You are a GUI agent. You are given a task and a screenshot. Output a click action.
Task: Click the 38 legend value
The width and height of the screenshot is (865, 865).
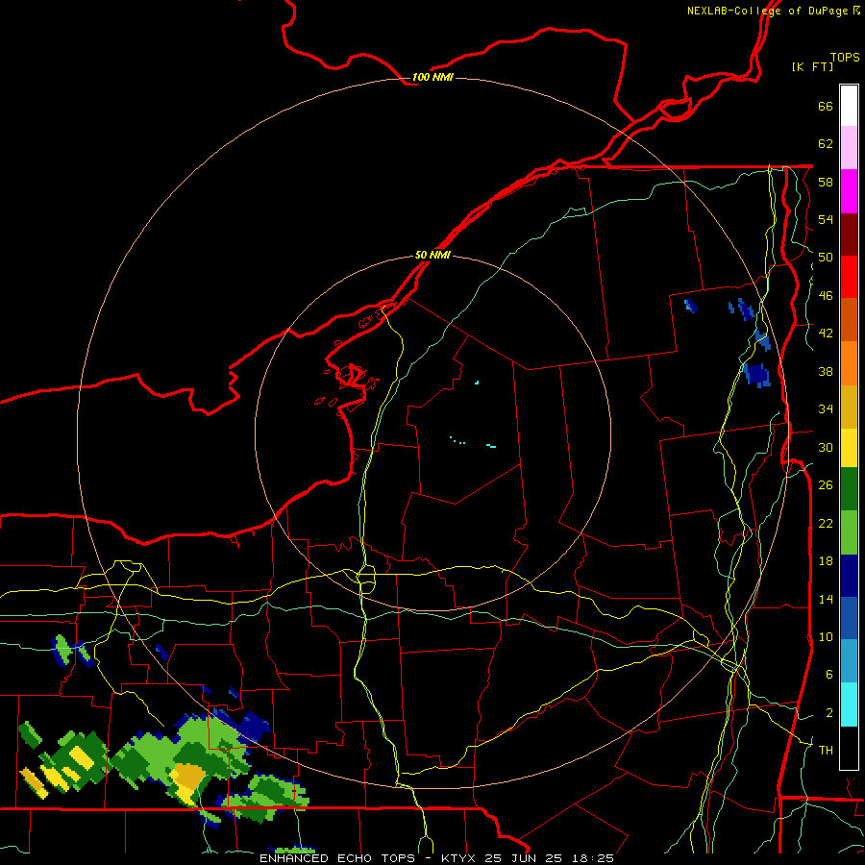tap(826, 371)
